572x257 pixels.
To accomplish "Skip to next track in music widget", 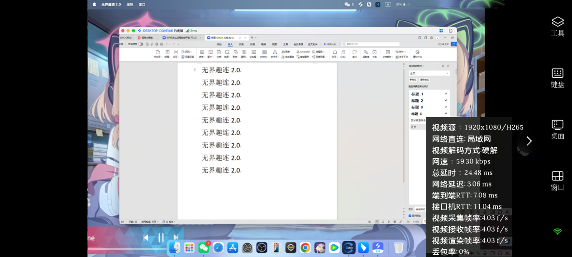I will 176,238.
